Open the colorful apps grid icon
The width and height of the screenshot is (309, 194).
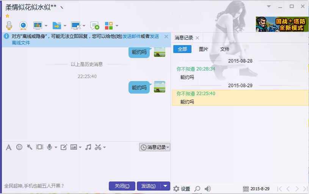109,26
